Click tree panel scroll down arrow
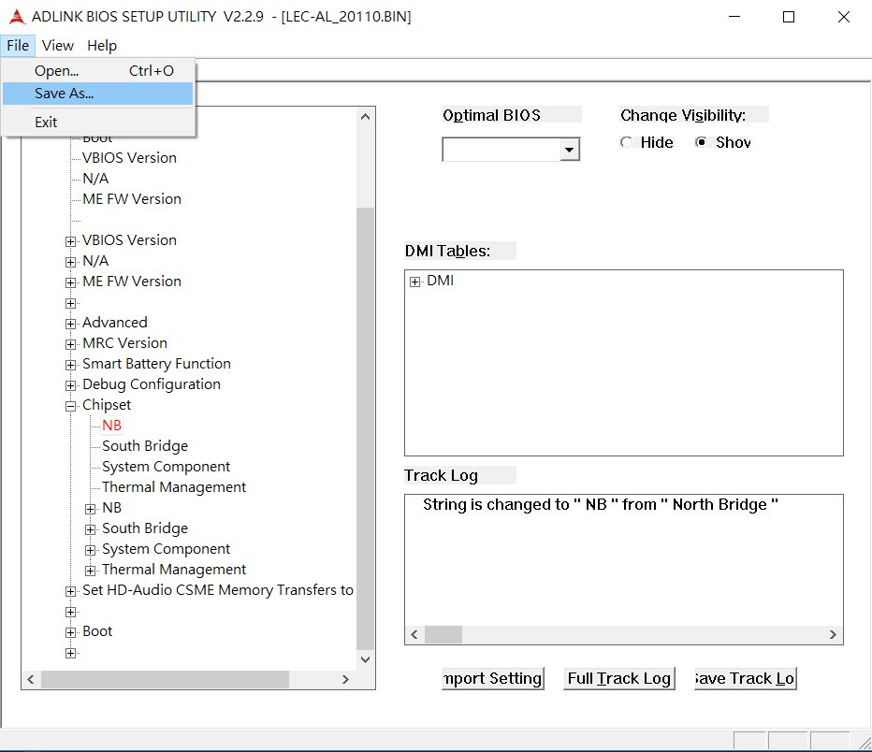The height and width of the screenshot is (752, 872). click(366, 659)
